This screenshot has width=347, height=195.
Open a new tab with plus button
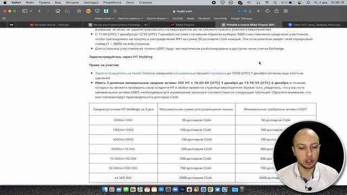pyautogui.click(x=258, y=11)
